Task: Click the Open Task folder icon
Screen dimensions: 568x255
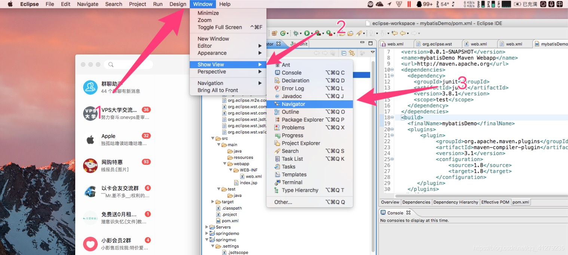Action: 350,33
